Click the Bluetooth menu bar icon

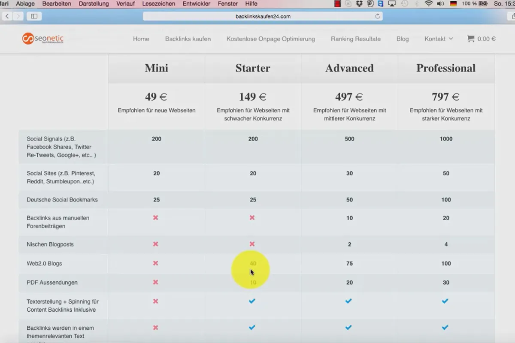(416, 3)
